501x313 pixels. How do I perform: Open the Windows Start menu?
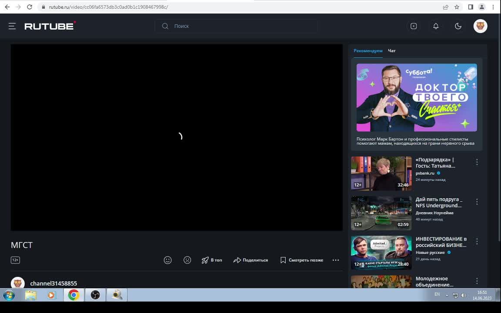tap(9, 295)
